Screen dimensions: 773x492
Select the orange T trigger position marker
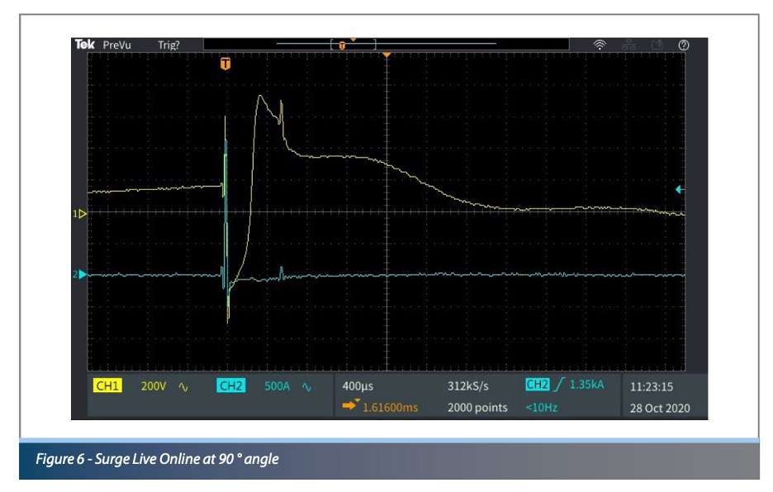[x=225, y=63]
